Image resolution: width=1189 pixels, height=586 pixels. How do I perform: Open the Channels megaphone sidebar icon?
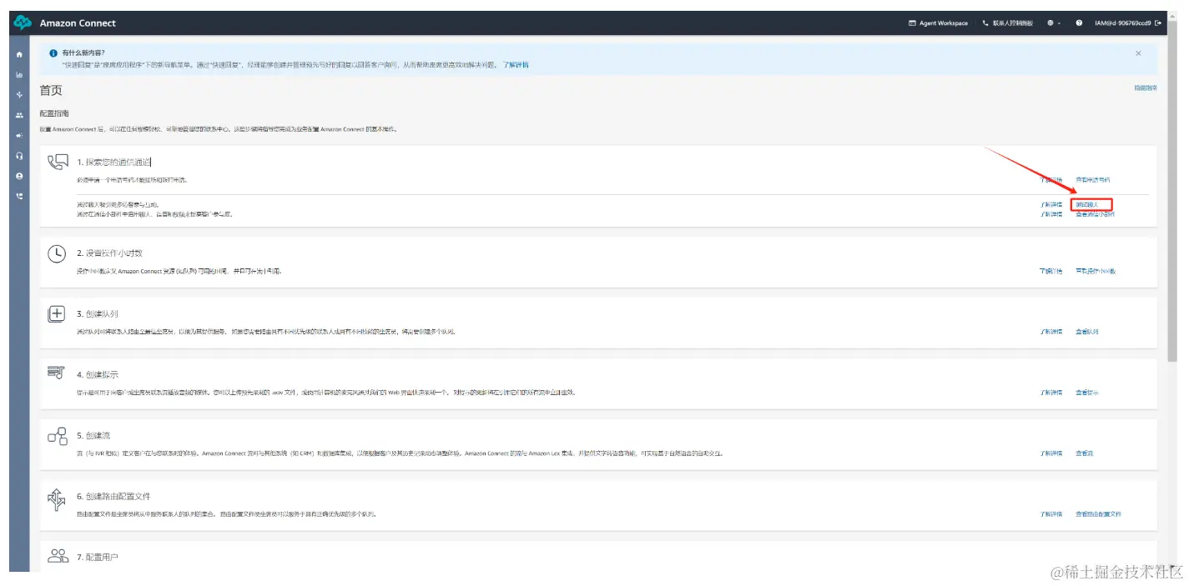click(19, 135)
